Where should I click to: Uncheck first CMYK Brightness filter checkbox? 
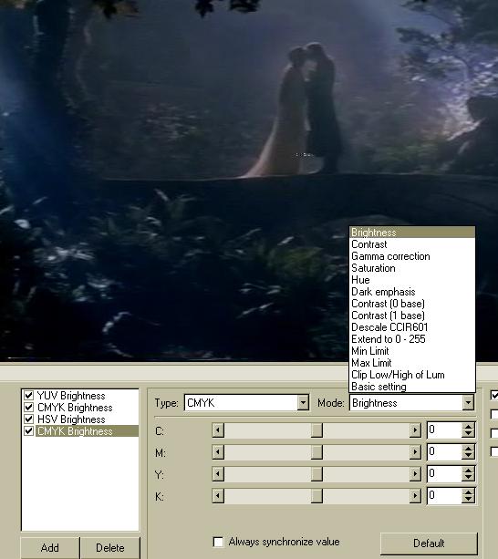click(x=28, y=407)
